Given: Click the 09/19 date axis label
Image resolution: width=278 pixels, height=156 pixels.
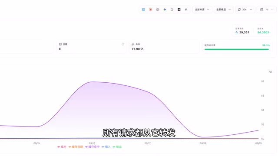Looking at the screenshot, I should [258, 143].
